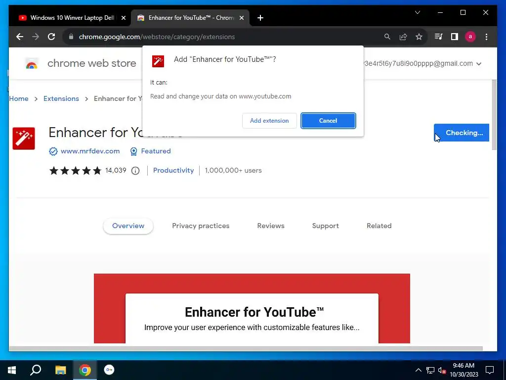Open the notification center icon
The height and width of the screenshot is (380, 506).
490,370
